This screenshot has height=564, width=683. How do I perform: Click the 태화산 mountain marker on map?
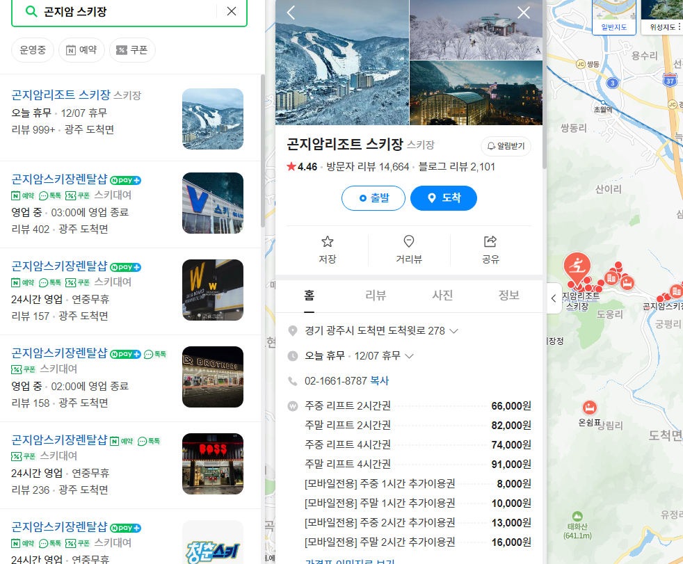click(577, 517)
